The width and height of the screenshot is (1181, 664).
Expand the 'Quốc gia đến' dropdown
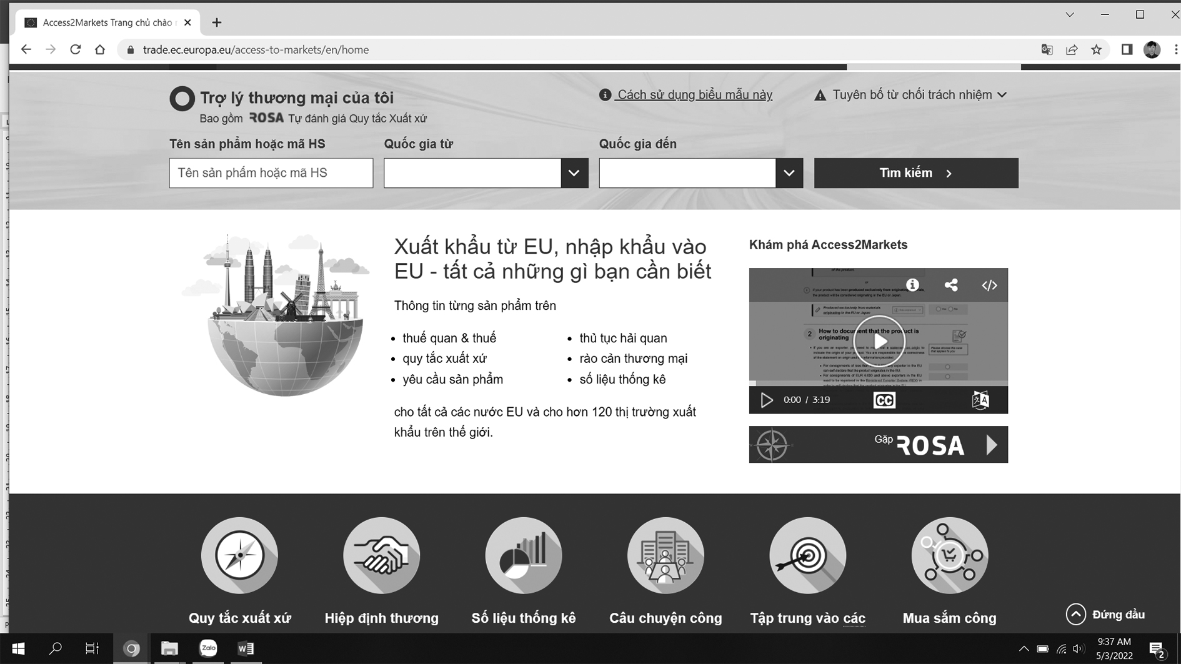coord(789,173)
